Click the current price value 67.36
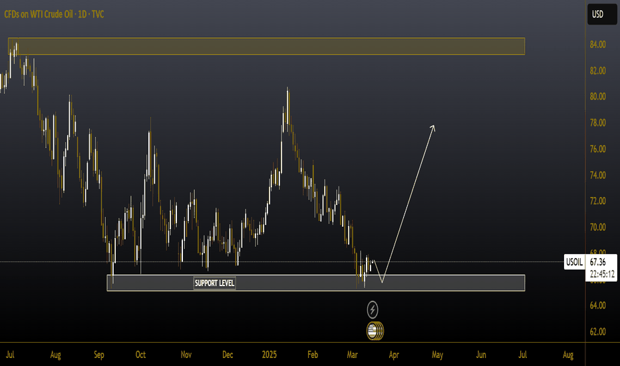 (x=597, y=262)
